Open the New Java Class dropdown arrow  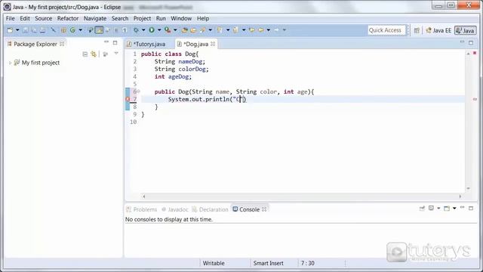pyautogui.click(x=81, y=30)
